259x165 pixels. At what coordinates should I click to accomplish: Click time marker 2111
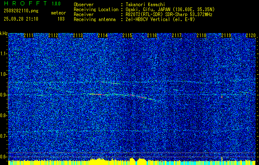pos(28,35)
